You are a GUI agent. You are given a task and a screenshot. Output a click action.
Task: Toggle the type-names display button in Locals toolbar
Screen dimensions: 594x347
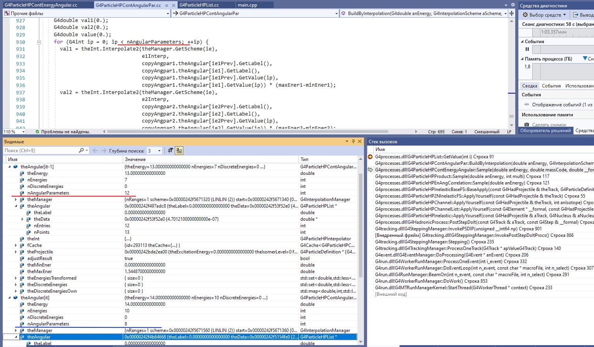[x=179, y=151]
